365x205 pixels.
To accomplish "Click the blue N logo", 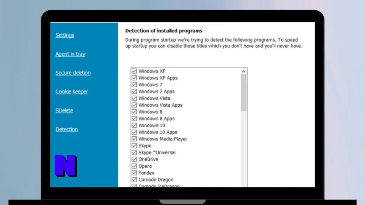I will point(66,166).
